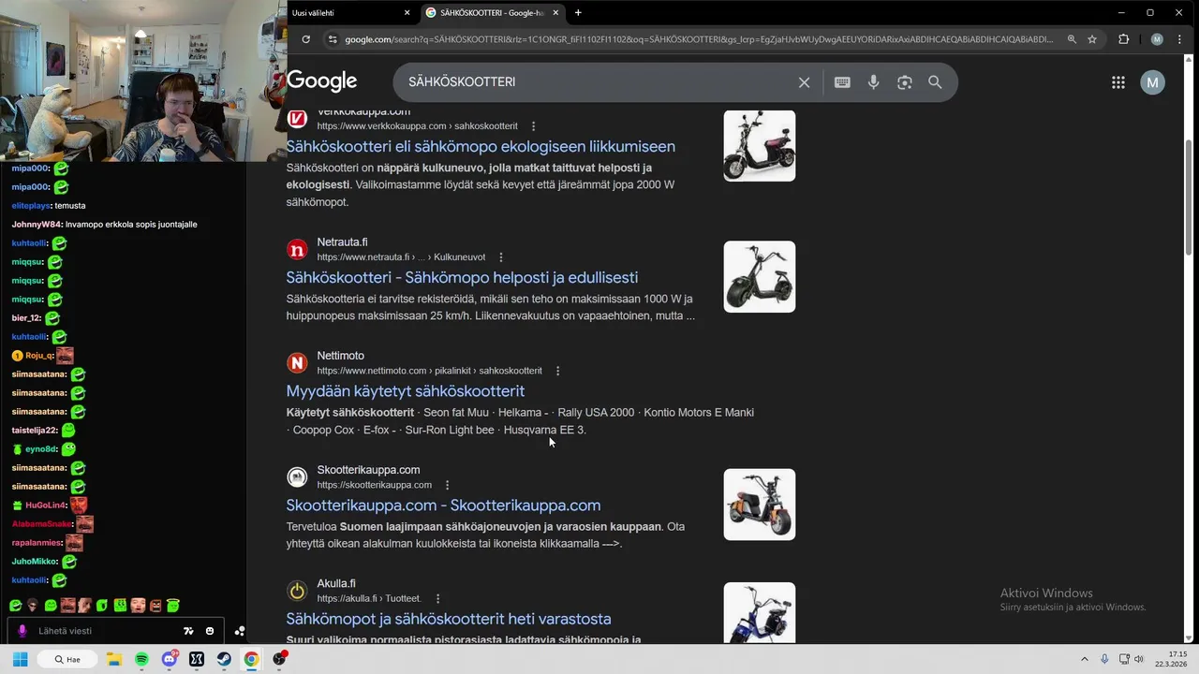Open File Explorer from taskbar
Image resolution: width=1199 pixels, height=674 pixels.
(x=113, y=659)
